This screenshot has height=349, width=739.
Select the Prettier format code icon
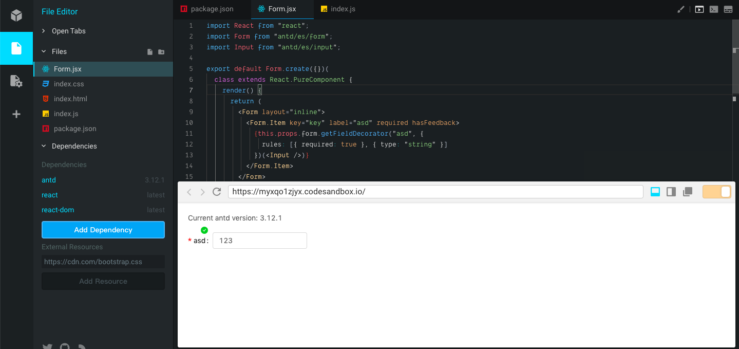(680, 9)
